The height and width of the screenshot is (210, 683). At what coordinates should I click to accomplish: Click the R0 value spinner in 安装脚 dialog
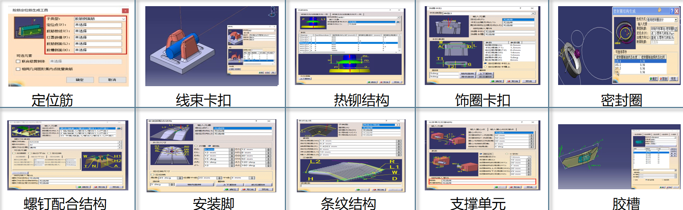pyautogui.click(x=231, y=149)
